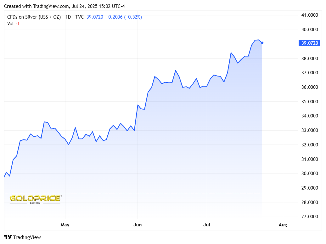Screen dimensions: 326x244
Task: Click the CFDs on Silver chart title
Action: click(x=34, y=17)
